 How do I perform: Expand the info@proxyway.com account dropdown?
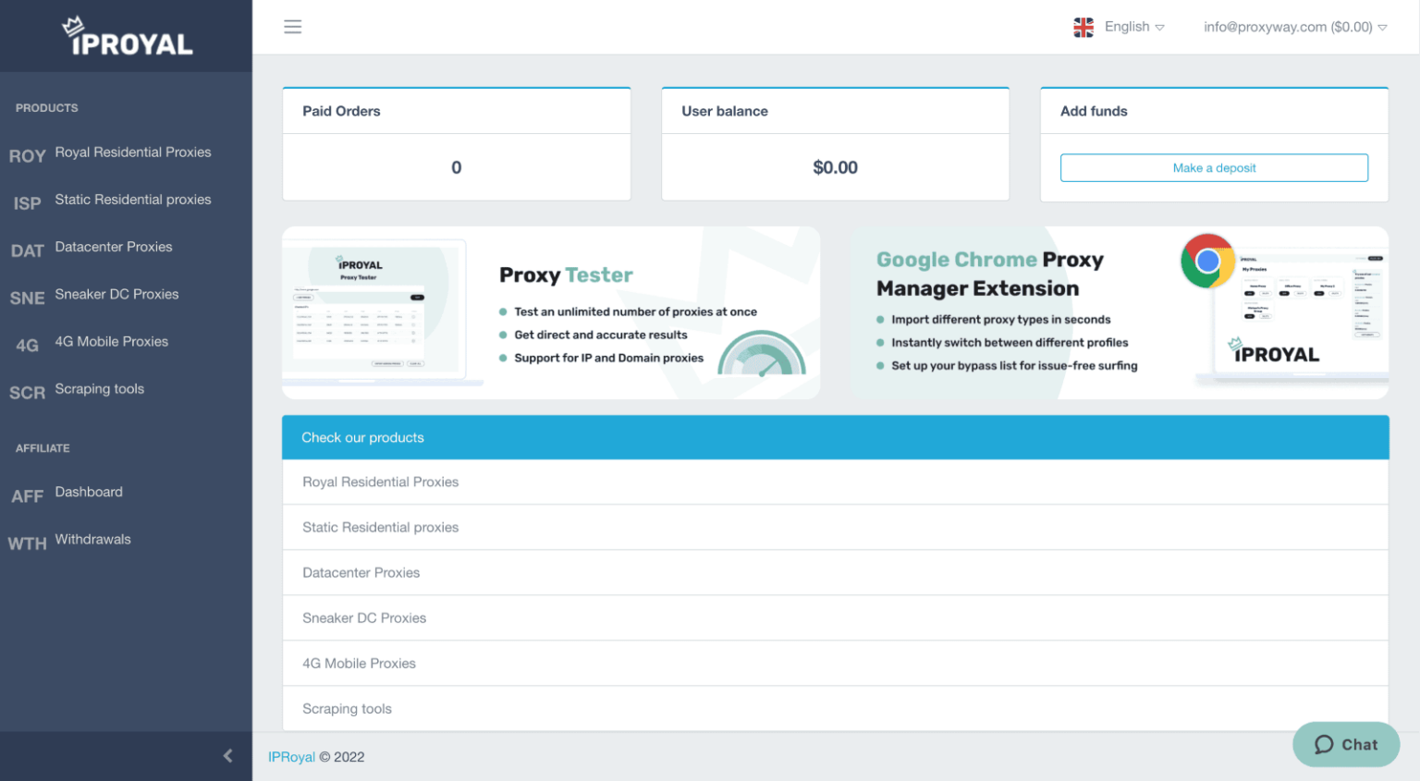tap(1294, 26)
